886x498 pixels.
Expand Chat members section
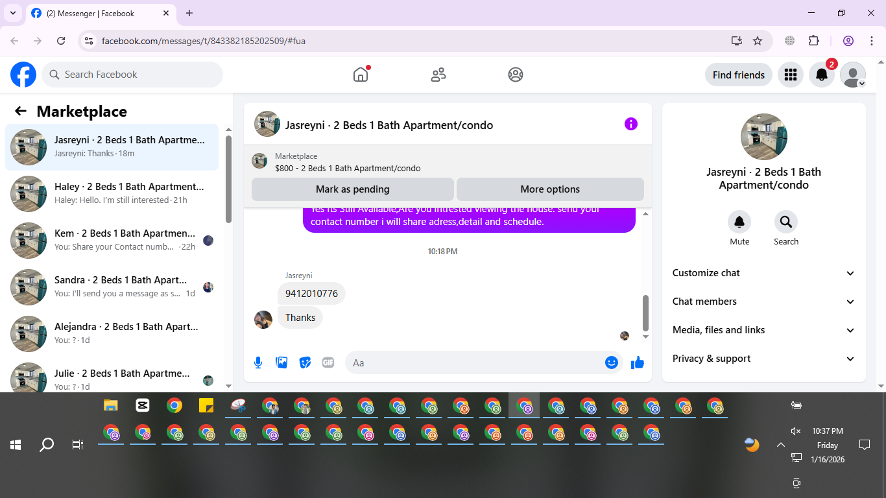tap(763, 302)
